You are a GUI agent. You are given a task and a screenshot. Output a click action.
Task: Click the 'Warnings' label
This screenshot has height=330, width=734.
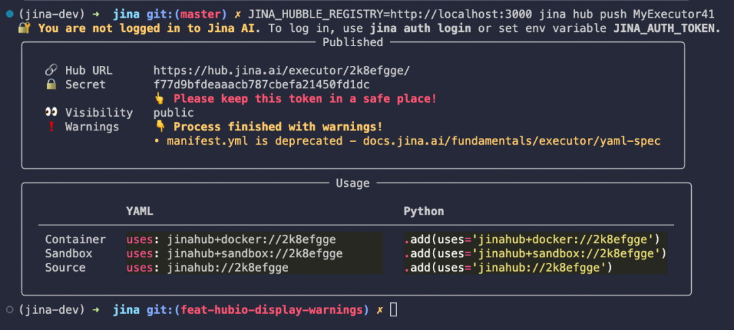pyautogui.click(x=92, y=127)
